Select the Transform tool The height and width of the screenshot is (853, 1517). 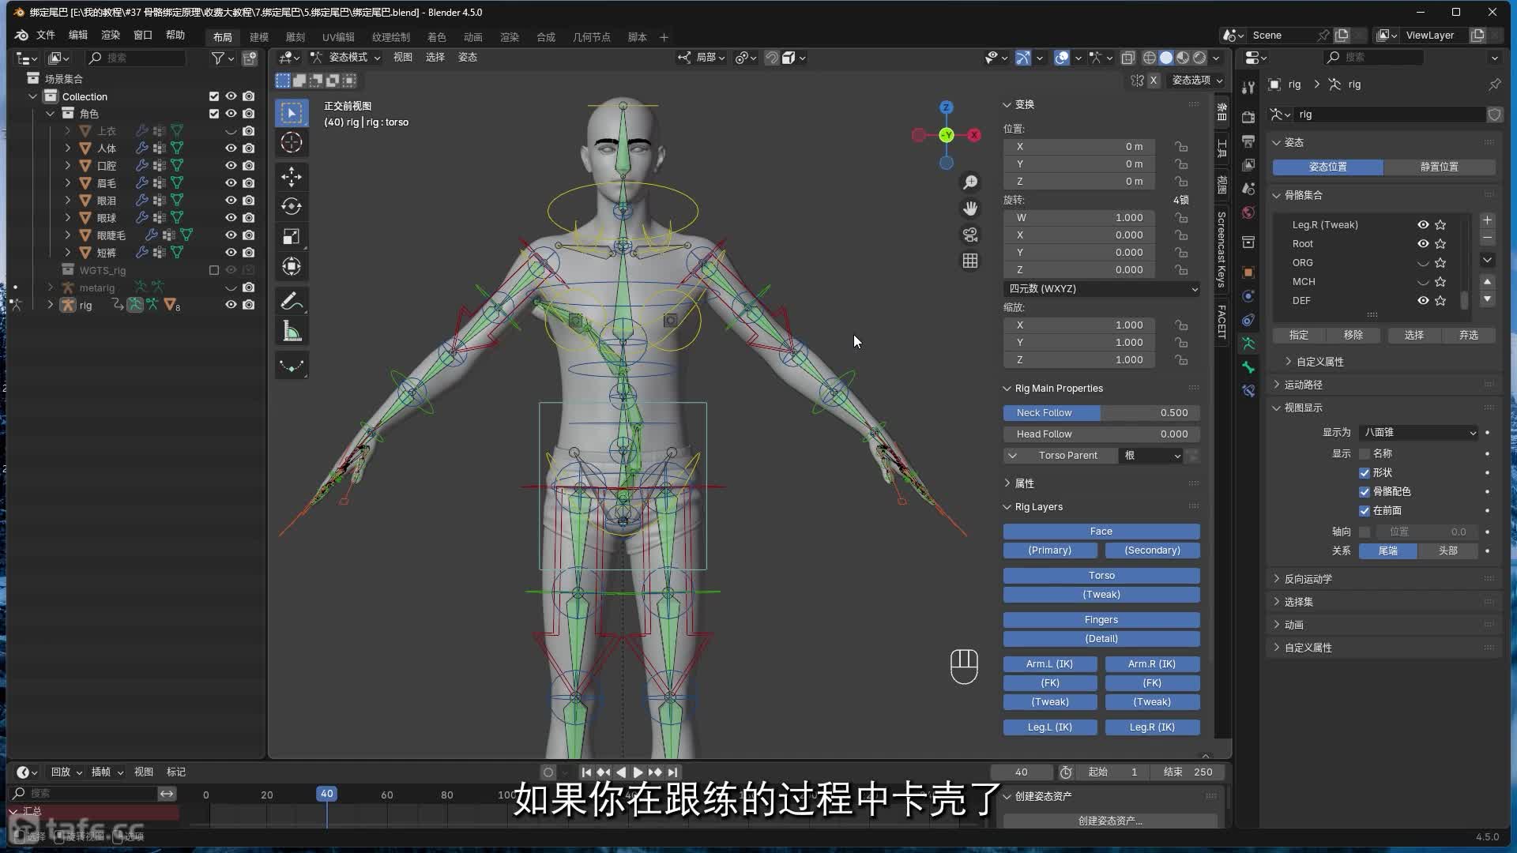coord(292,267)
